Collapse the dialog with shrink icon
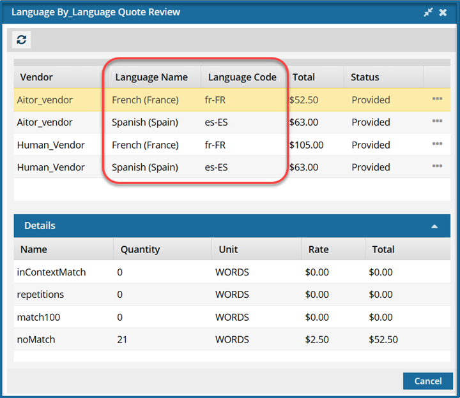Screen dimensions: 460x398 [428, 12]
